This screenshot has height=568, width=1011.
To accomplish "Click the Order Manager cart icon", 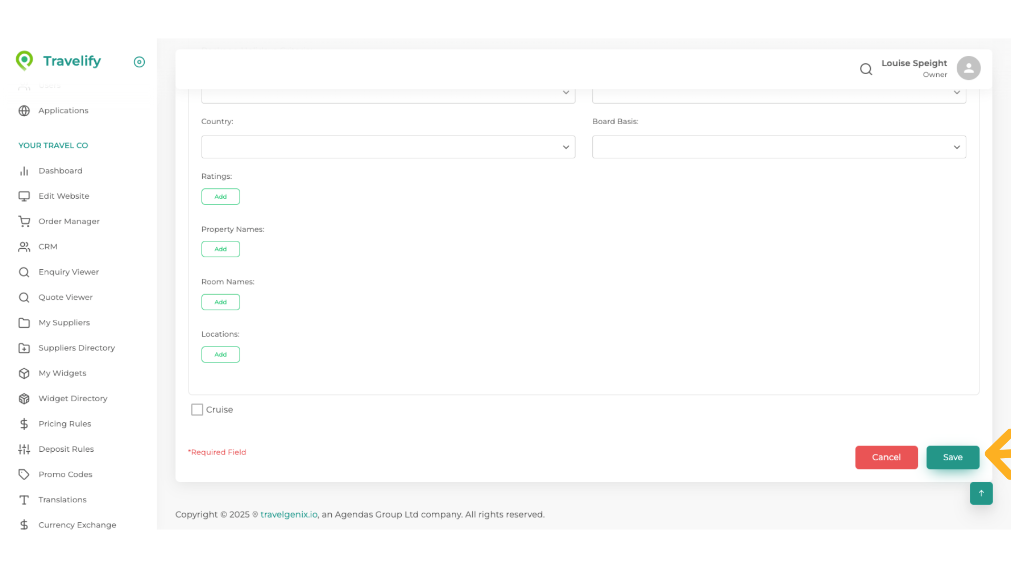I will tap(24, 221).
